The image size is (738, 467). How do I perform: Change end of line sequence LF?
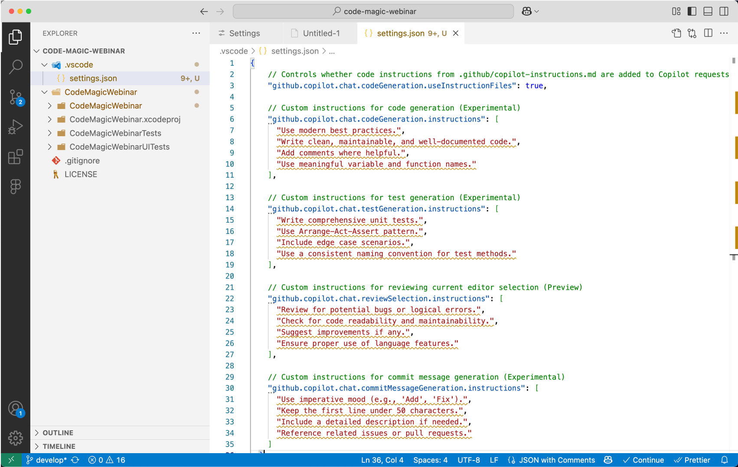point(494,460)
